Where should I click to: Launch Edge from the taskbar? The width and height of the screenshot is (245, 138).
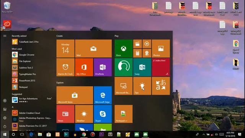click(31, 135)
